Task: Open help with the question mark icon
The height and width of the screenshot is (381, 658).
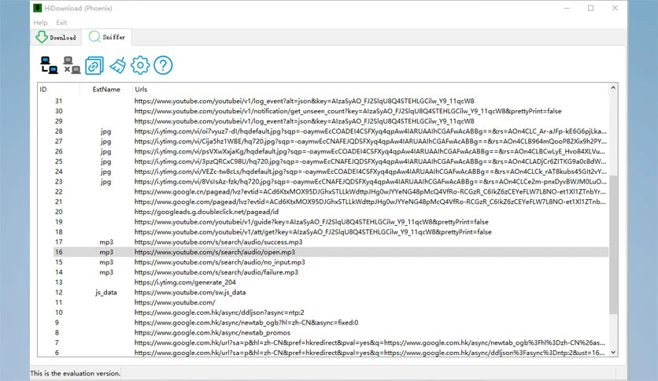Action: (x=163, y=65)
